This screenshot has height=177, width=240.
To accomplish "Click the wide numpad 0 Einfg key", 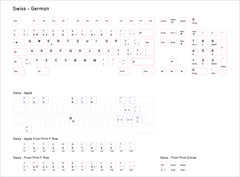I will pyautogui.click(x=199, y=71).
